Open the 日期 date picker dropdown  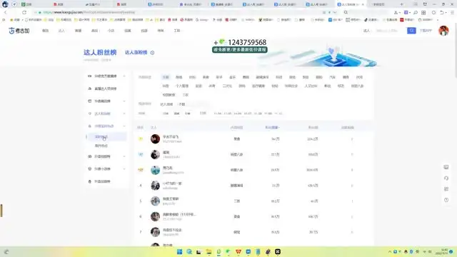(203, 113)
